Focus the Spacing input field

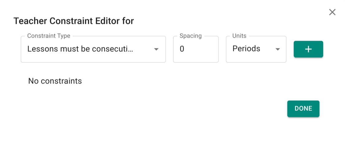pos(196,49)
